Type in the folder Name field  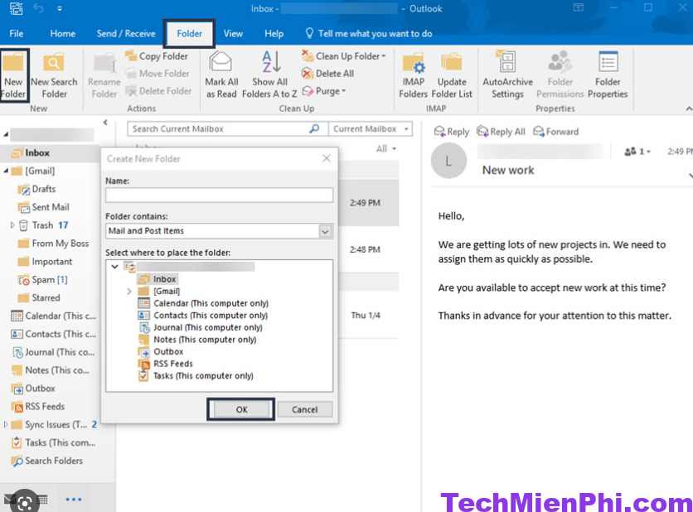coord(219,196)
